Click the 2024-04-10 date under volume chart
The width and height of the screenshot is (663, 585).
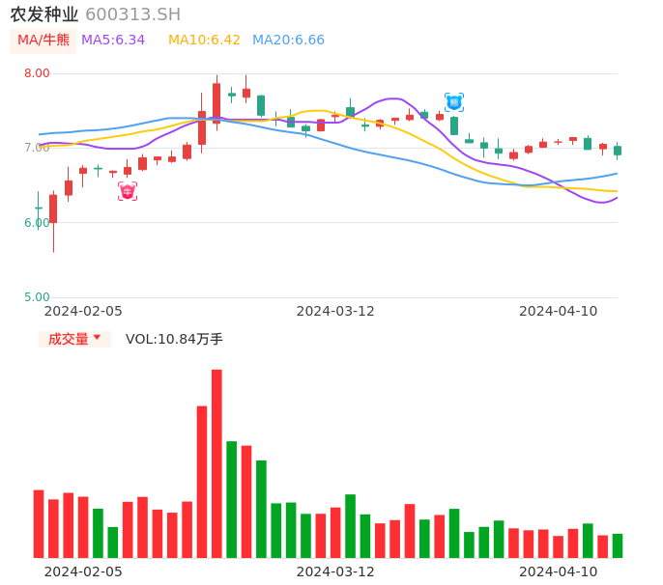(x=559, y=572)
